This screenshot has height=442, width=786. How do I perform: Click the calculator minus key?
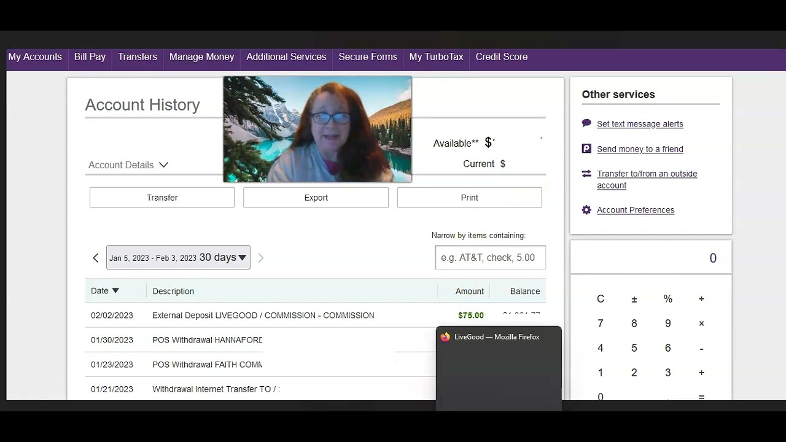tap(701, 348)
